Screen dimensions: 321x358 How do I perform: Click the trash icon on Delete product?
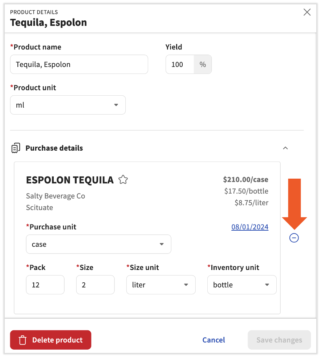pyautogui.click(x=23, y=340)
